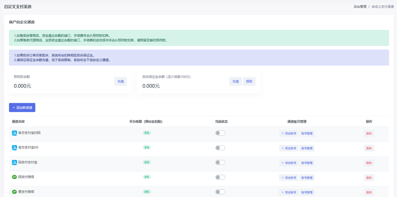
Task: Click the 商户自定义通道 section heading
Action: pyautogui.click(x=22, y=22)
